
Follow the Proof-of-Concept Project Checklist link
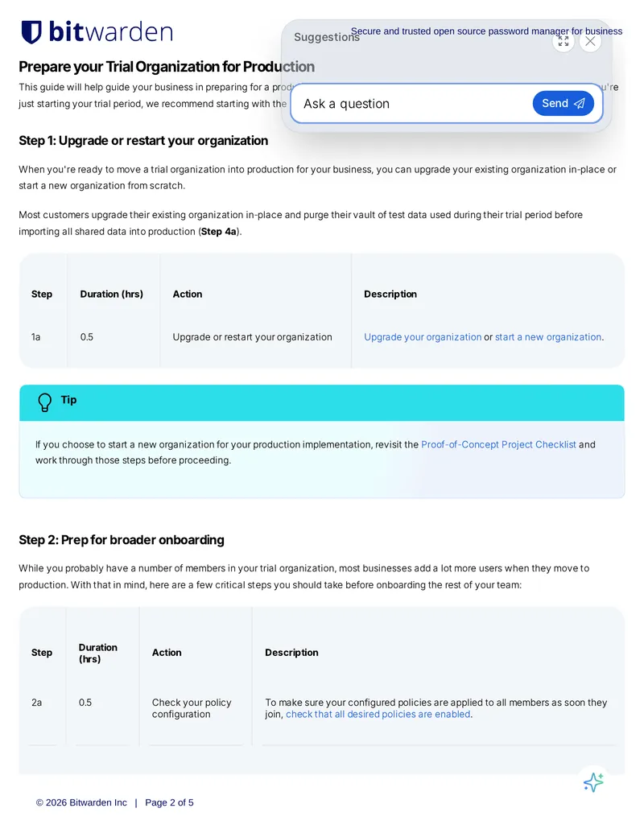[x=498, y=444]
